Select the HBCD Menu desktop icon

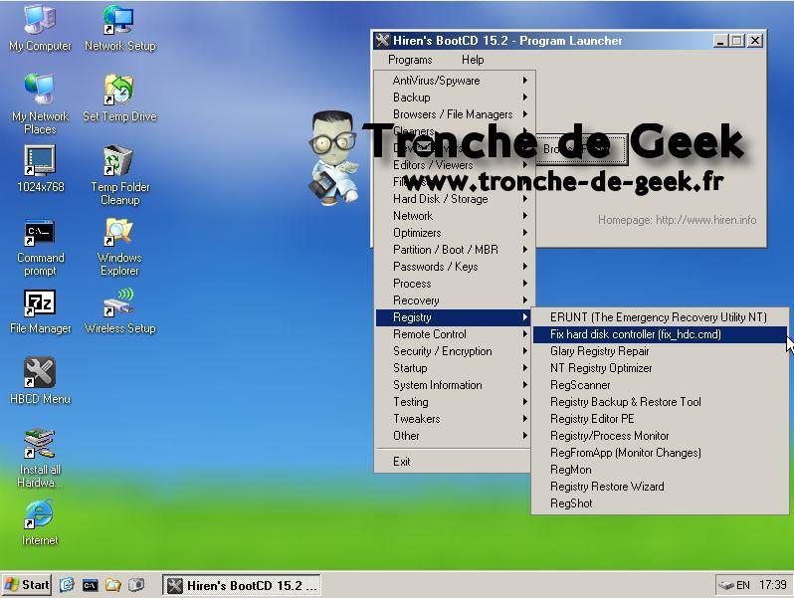coord(40,381)
